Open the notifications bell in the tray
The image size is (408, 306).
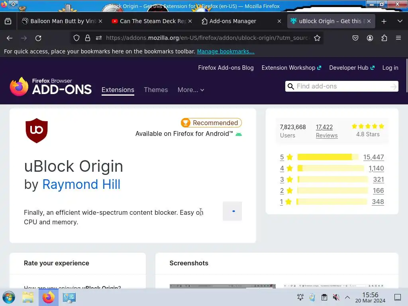pyautogui.click(x=300, y=297)
